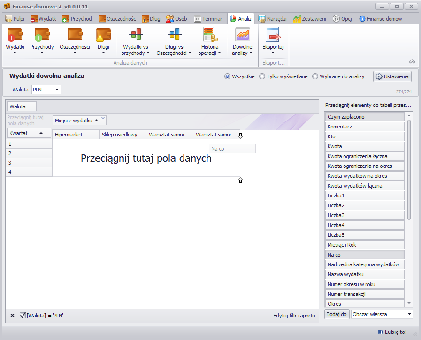Click the Eksportuj icon
Image resolution: width=421 pixels, height=340 pixels.
point(273,35)
